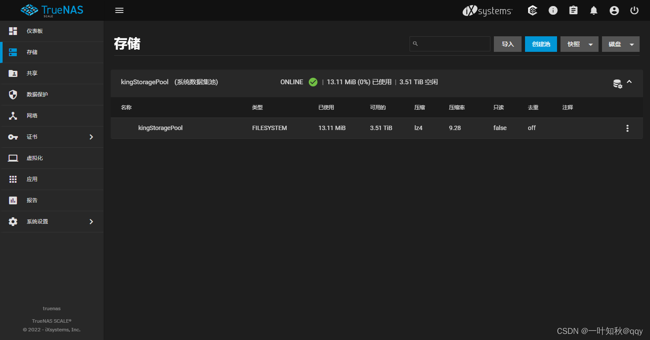Click the search magnifier icon
The image size is (650, 340).
pyautogui.click(x=415, y=44)
